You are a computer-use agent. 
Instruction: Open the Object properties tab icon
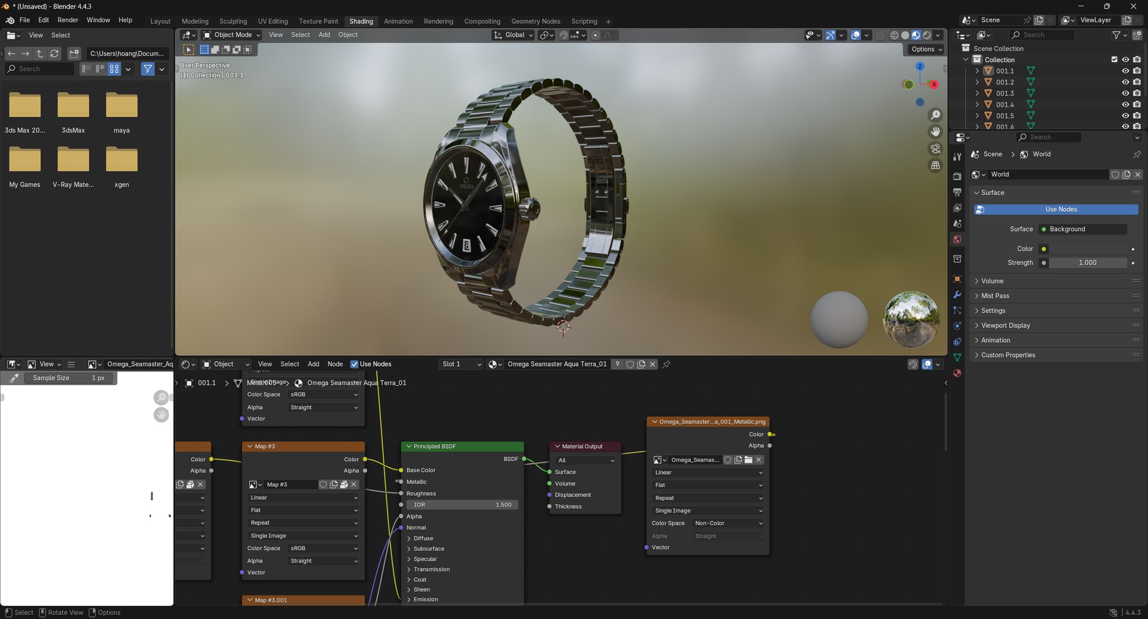(957, 279)
